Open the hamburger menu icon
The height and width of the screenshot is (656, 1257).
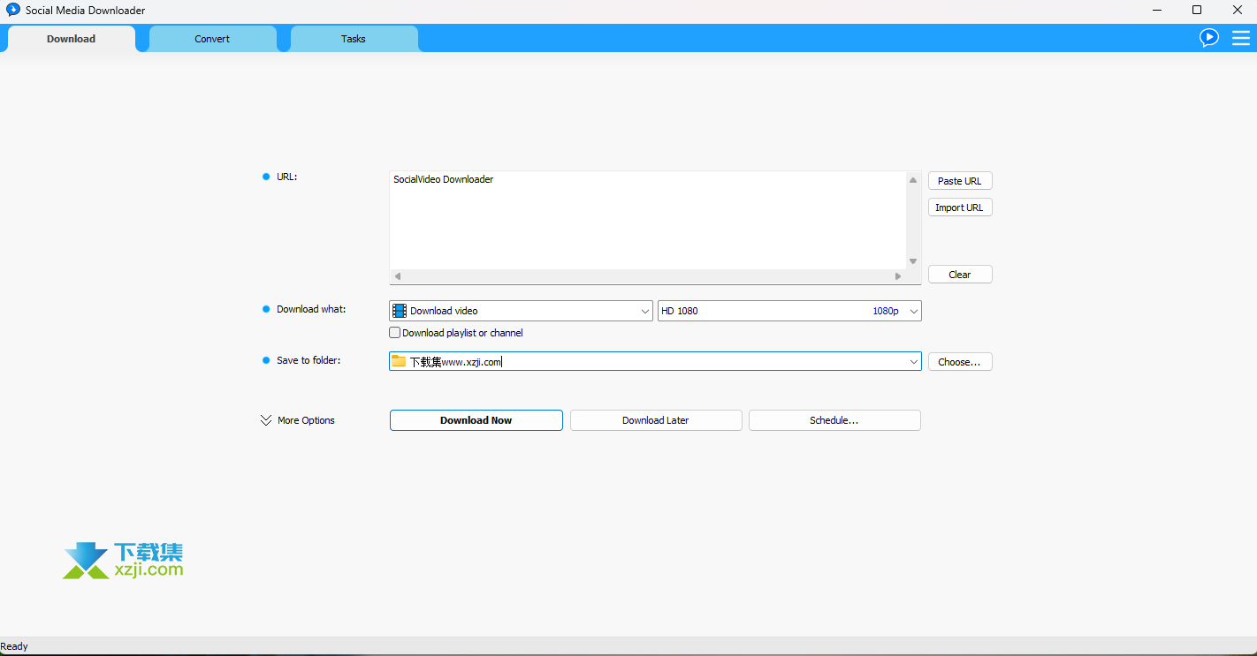coord(1240,38)
